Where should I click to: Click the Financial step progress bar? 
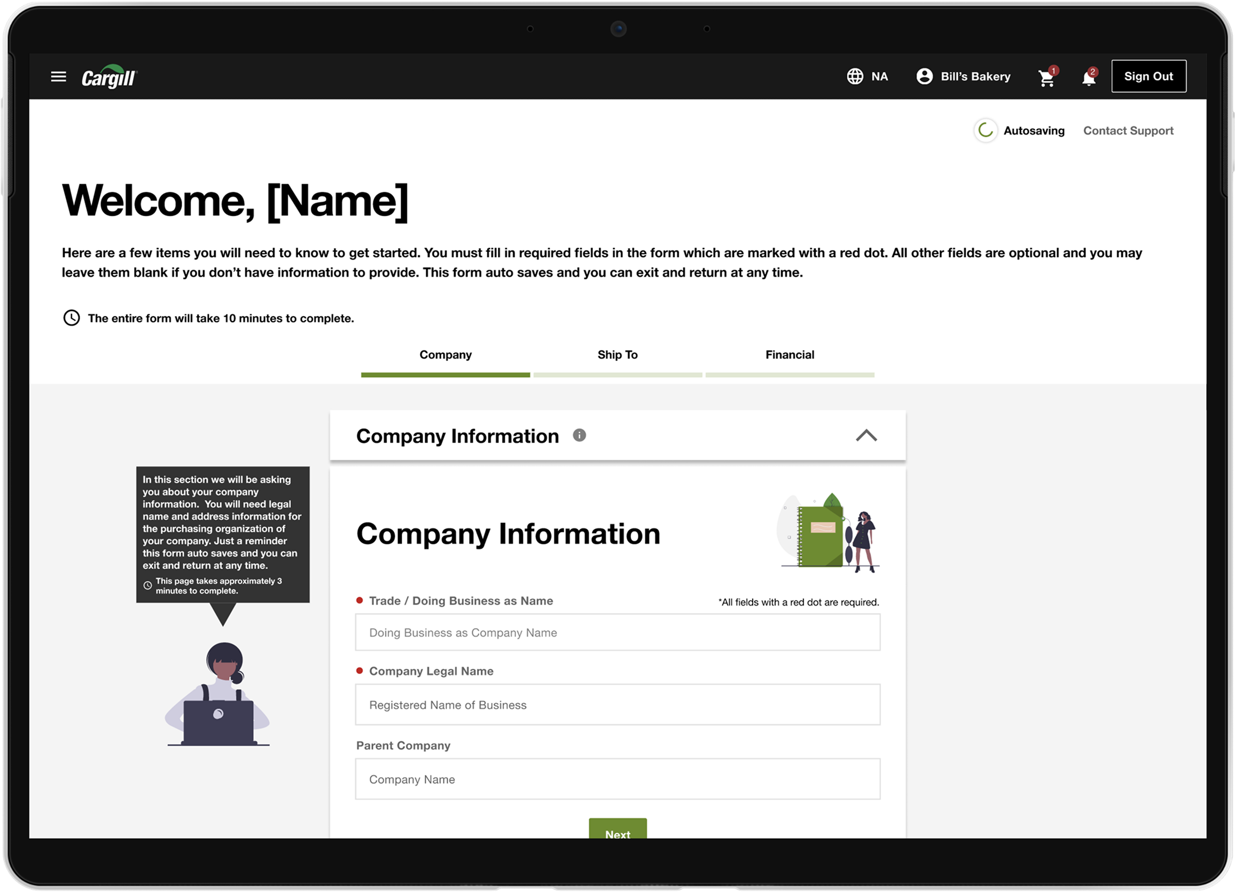coord(790,375)
